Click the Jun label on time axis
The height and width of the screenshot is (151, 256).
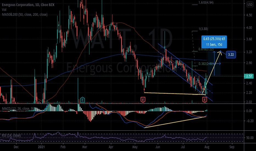pos(158,147)
